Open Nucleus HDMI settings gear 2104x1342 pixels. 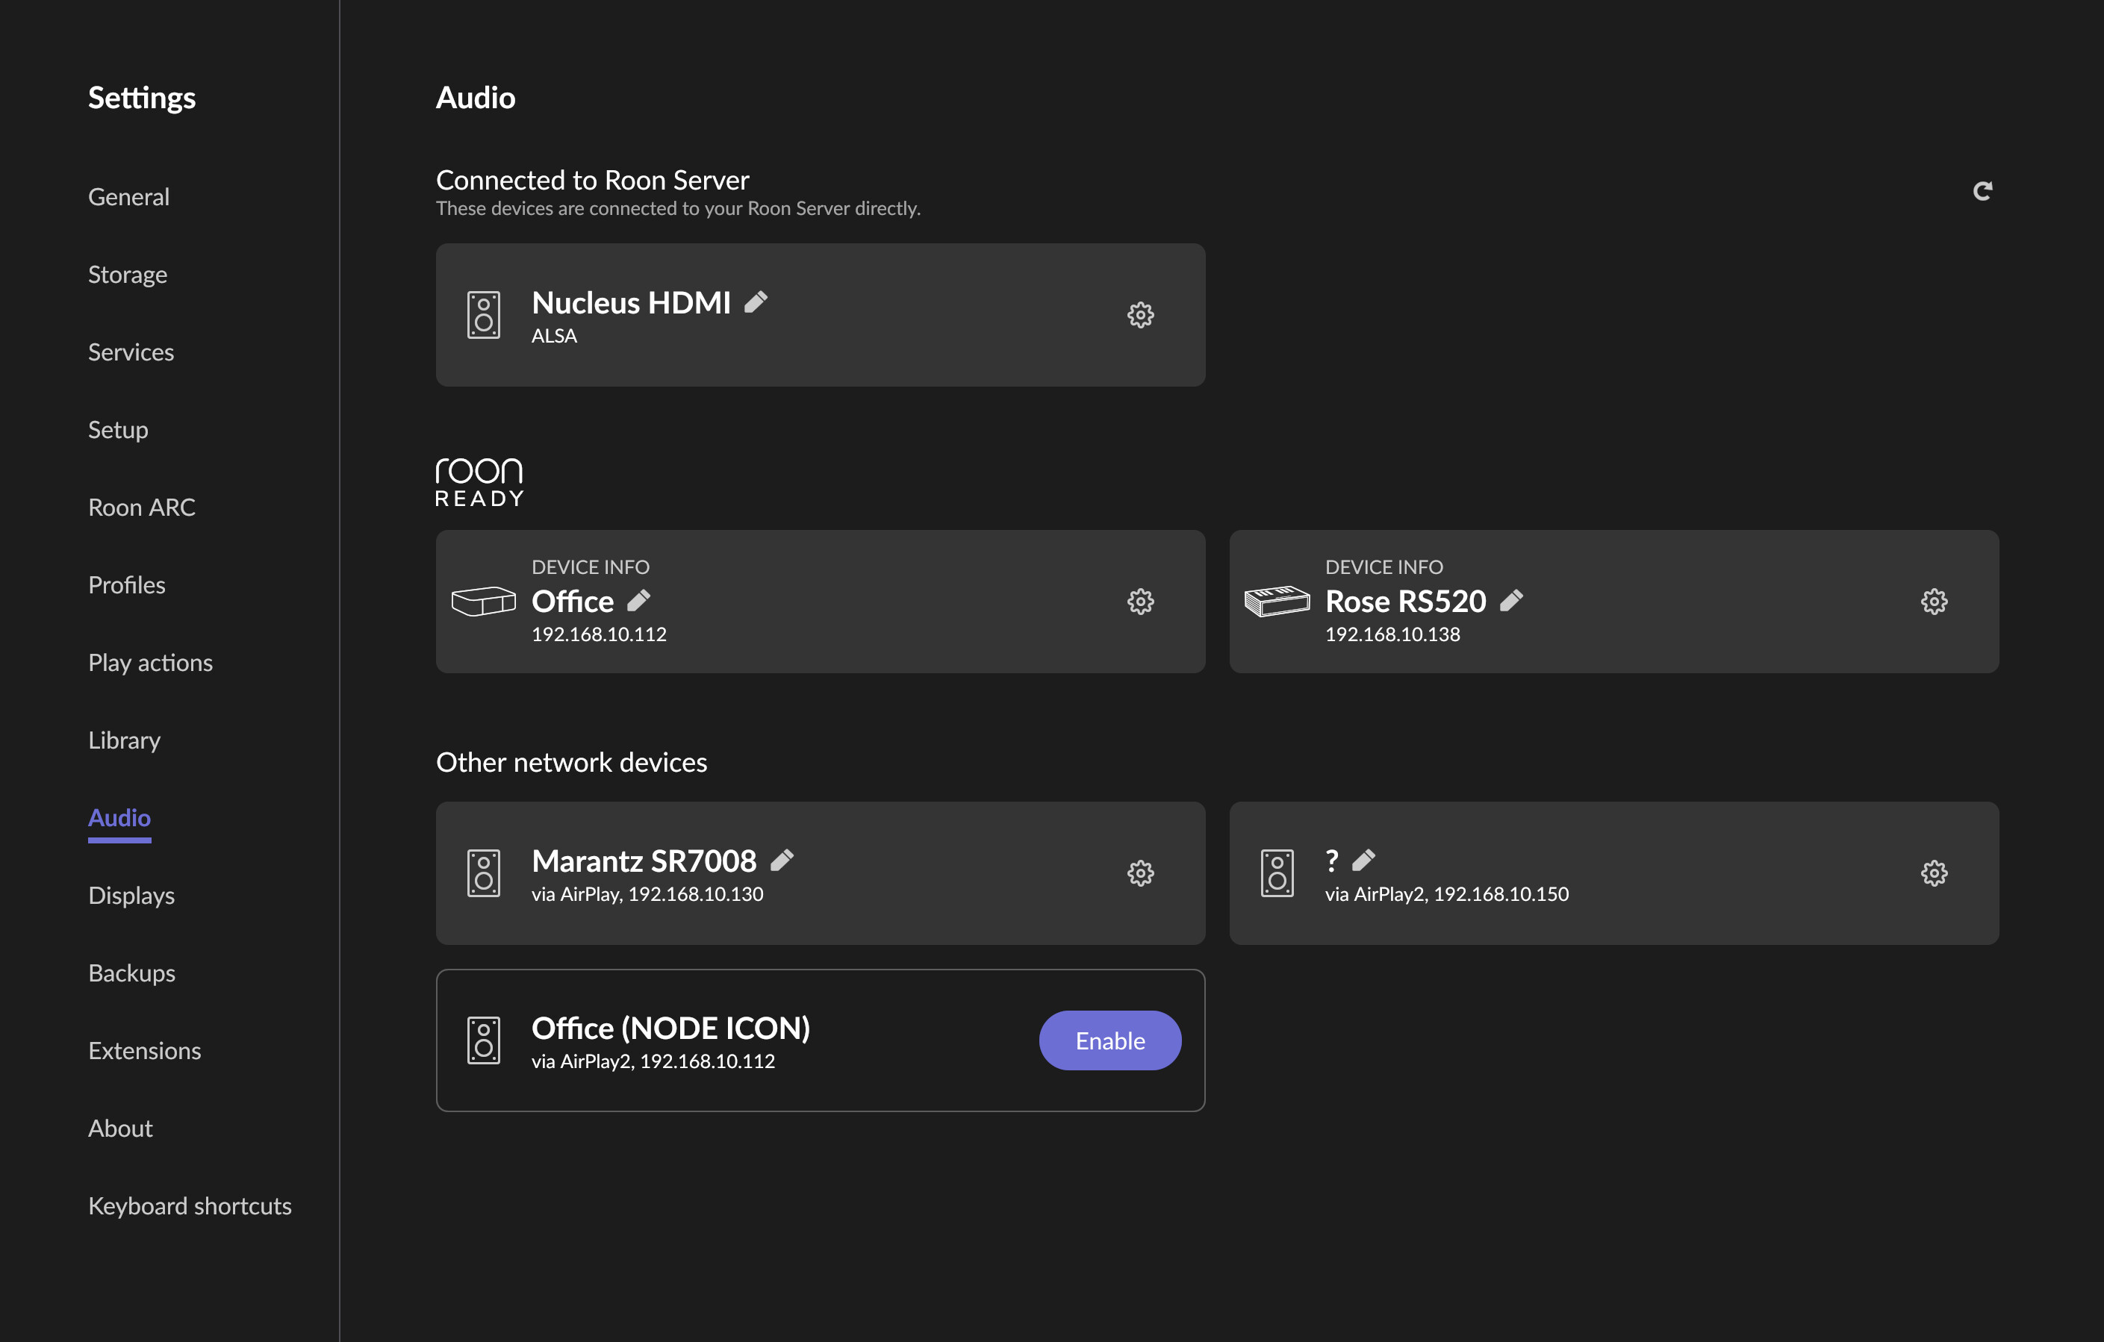[1140, 314]
